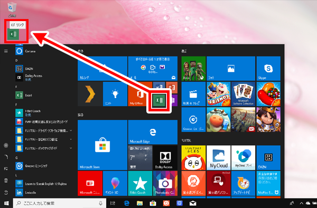Screen dimensions: 317x208
Task: Show hidden system tray icons
Action: [x=301, y=203]
